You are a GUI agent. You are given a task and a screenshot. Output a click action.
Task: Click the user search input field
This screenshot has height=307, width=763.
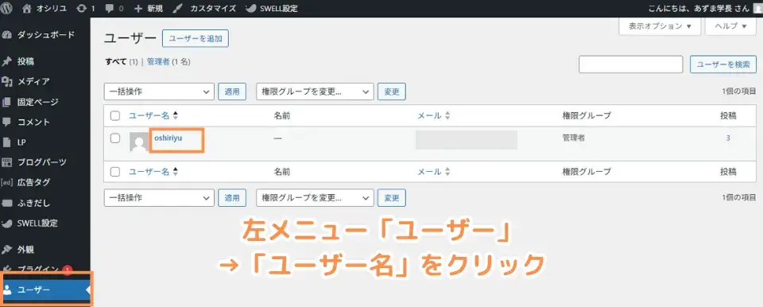[x=630, y=64]
